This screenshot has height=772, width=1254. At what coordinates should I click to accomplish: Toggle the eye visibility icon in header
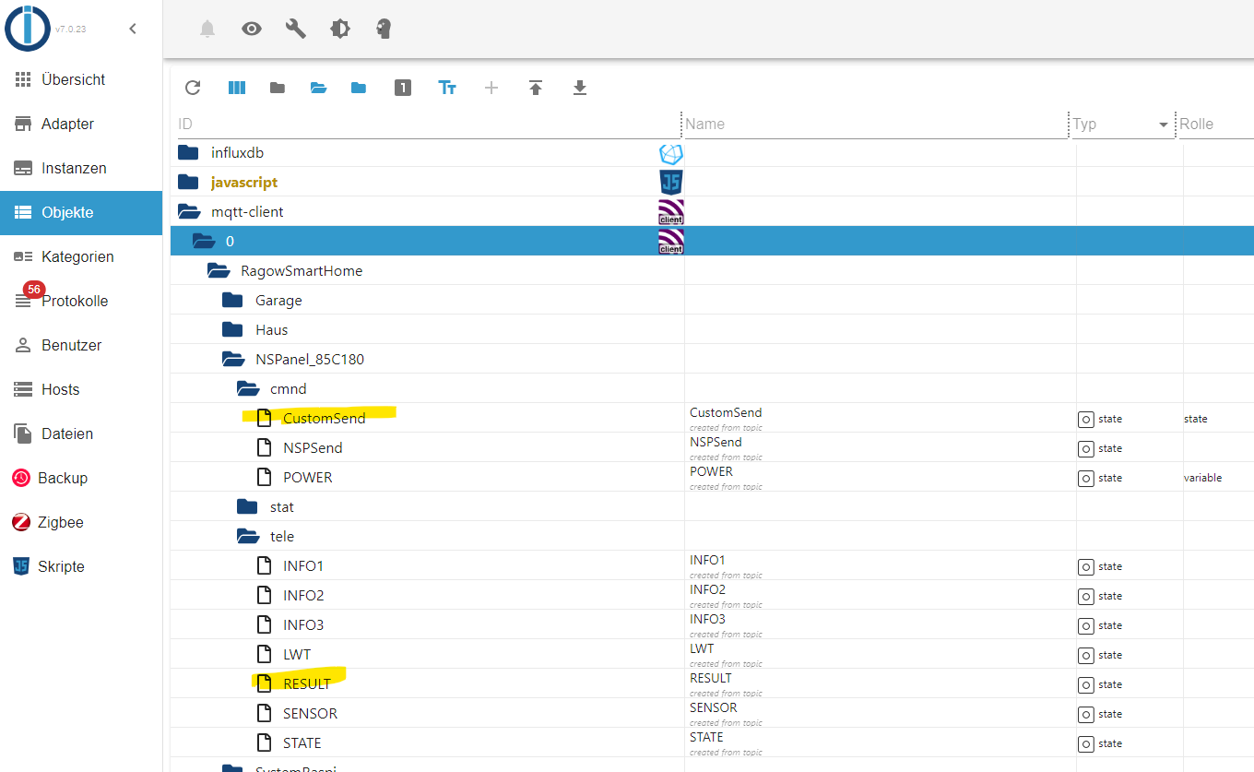[x=252, y=29]
